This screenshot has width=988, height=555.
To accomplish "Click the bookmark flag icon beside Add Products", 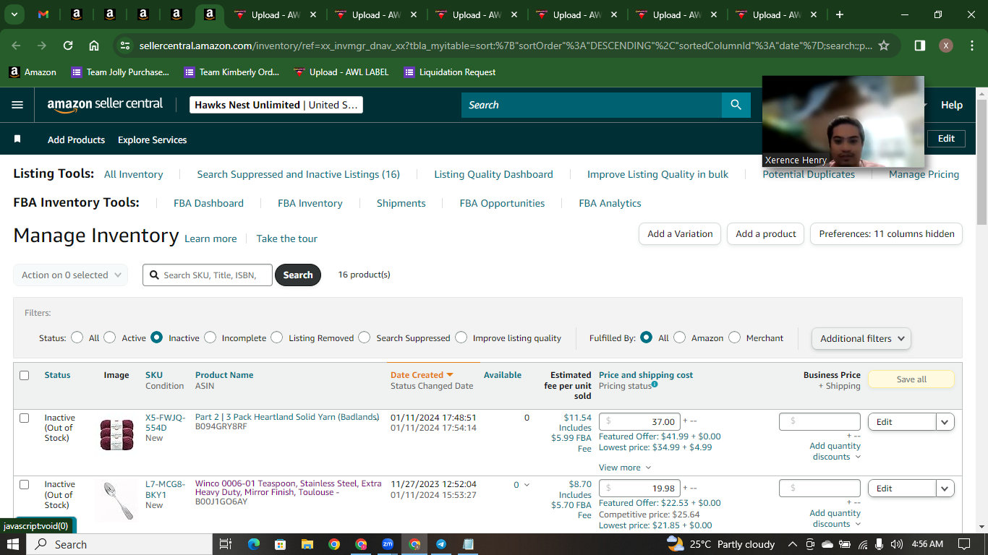I will [17, 139].
